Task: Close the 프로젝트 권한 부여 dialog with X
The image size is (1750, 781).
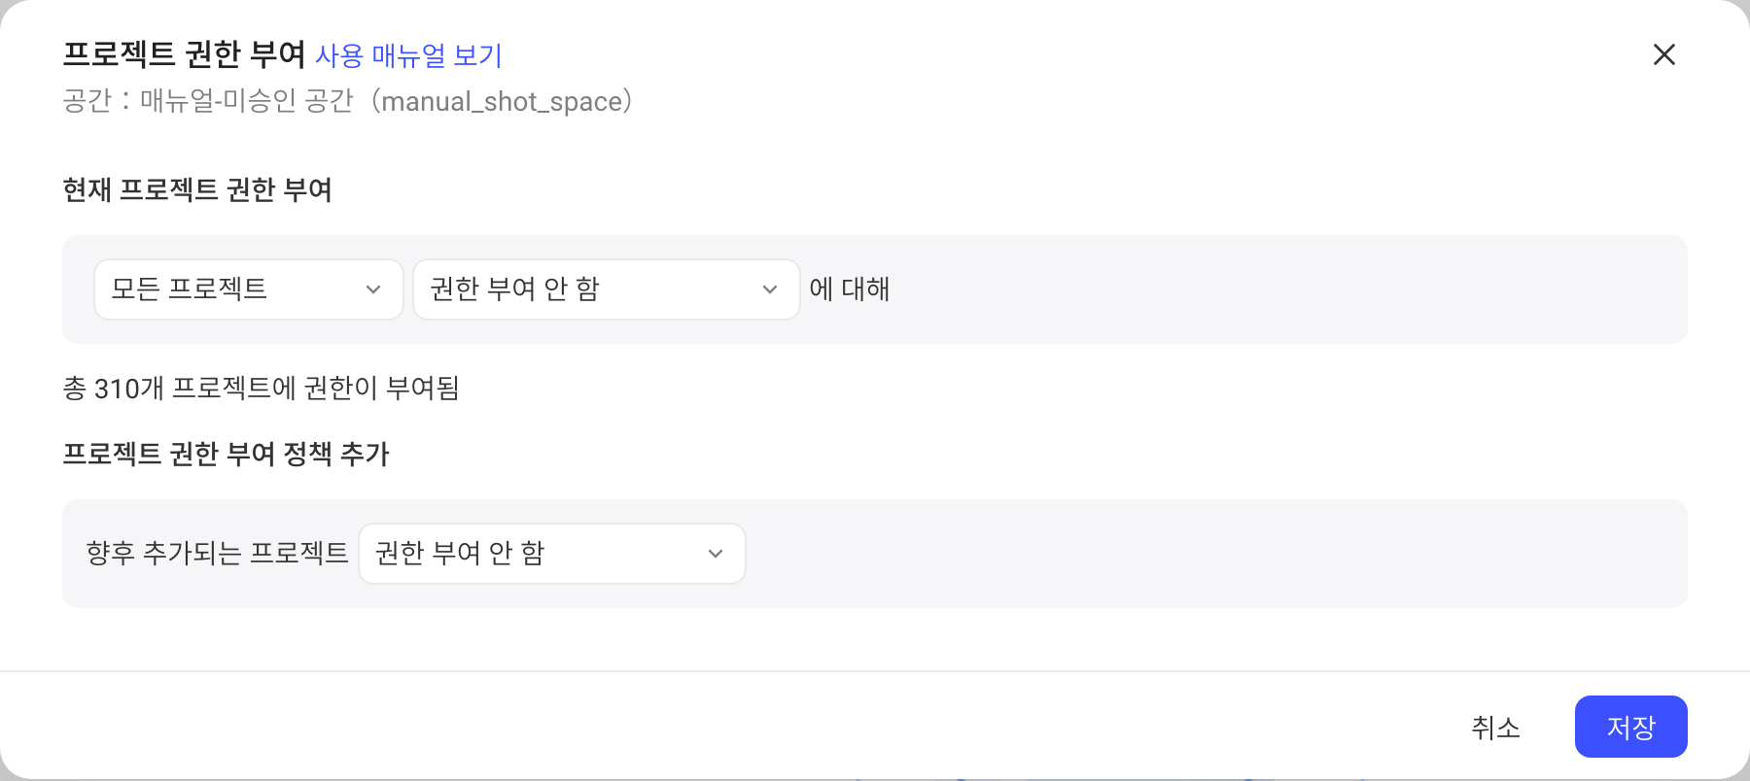Action: point(1664,54)
